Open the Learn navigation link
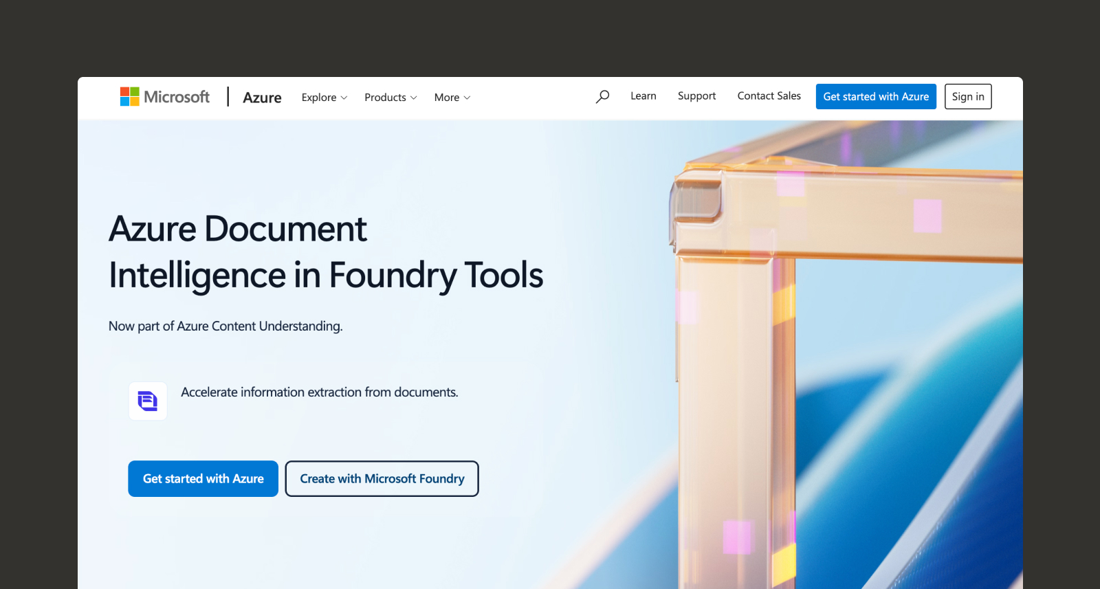This screenshot has height=589, width=1100. tap(643, 96)
